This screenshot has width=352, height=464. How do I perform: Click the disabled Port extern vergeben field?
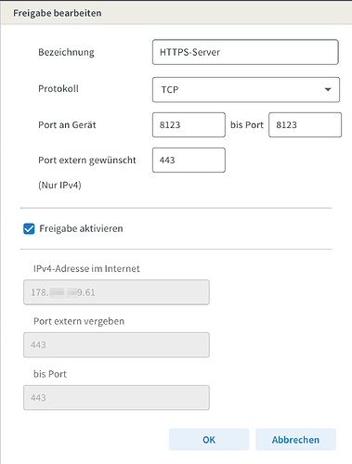[116, 345]
